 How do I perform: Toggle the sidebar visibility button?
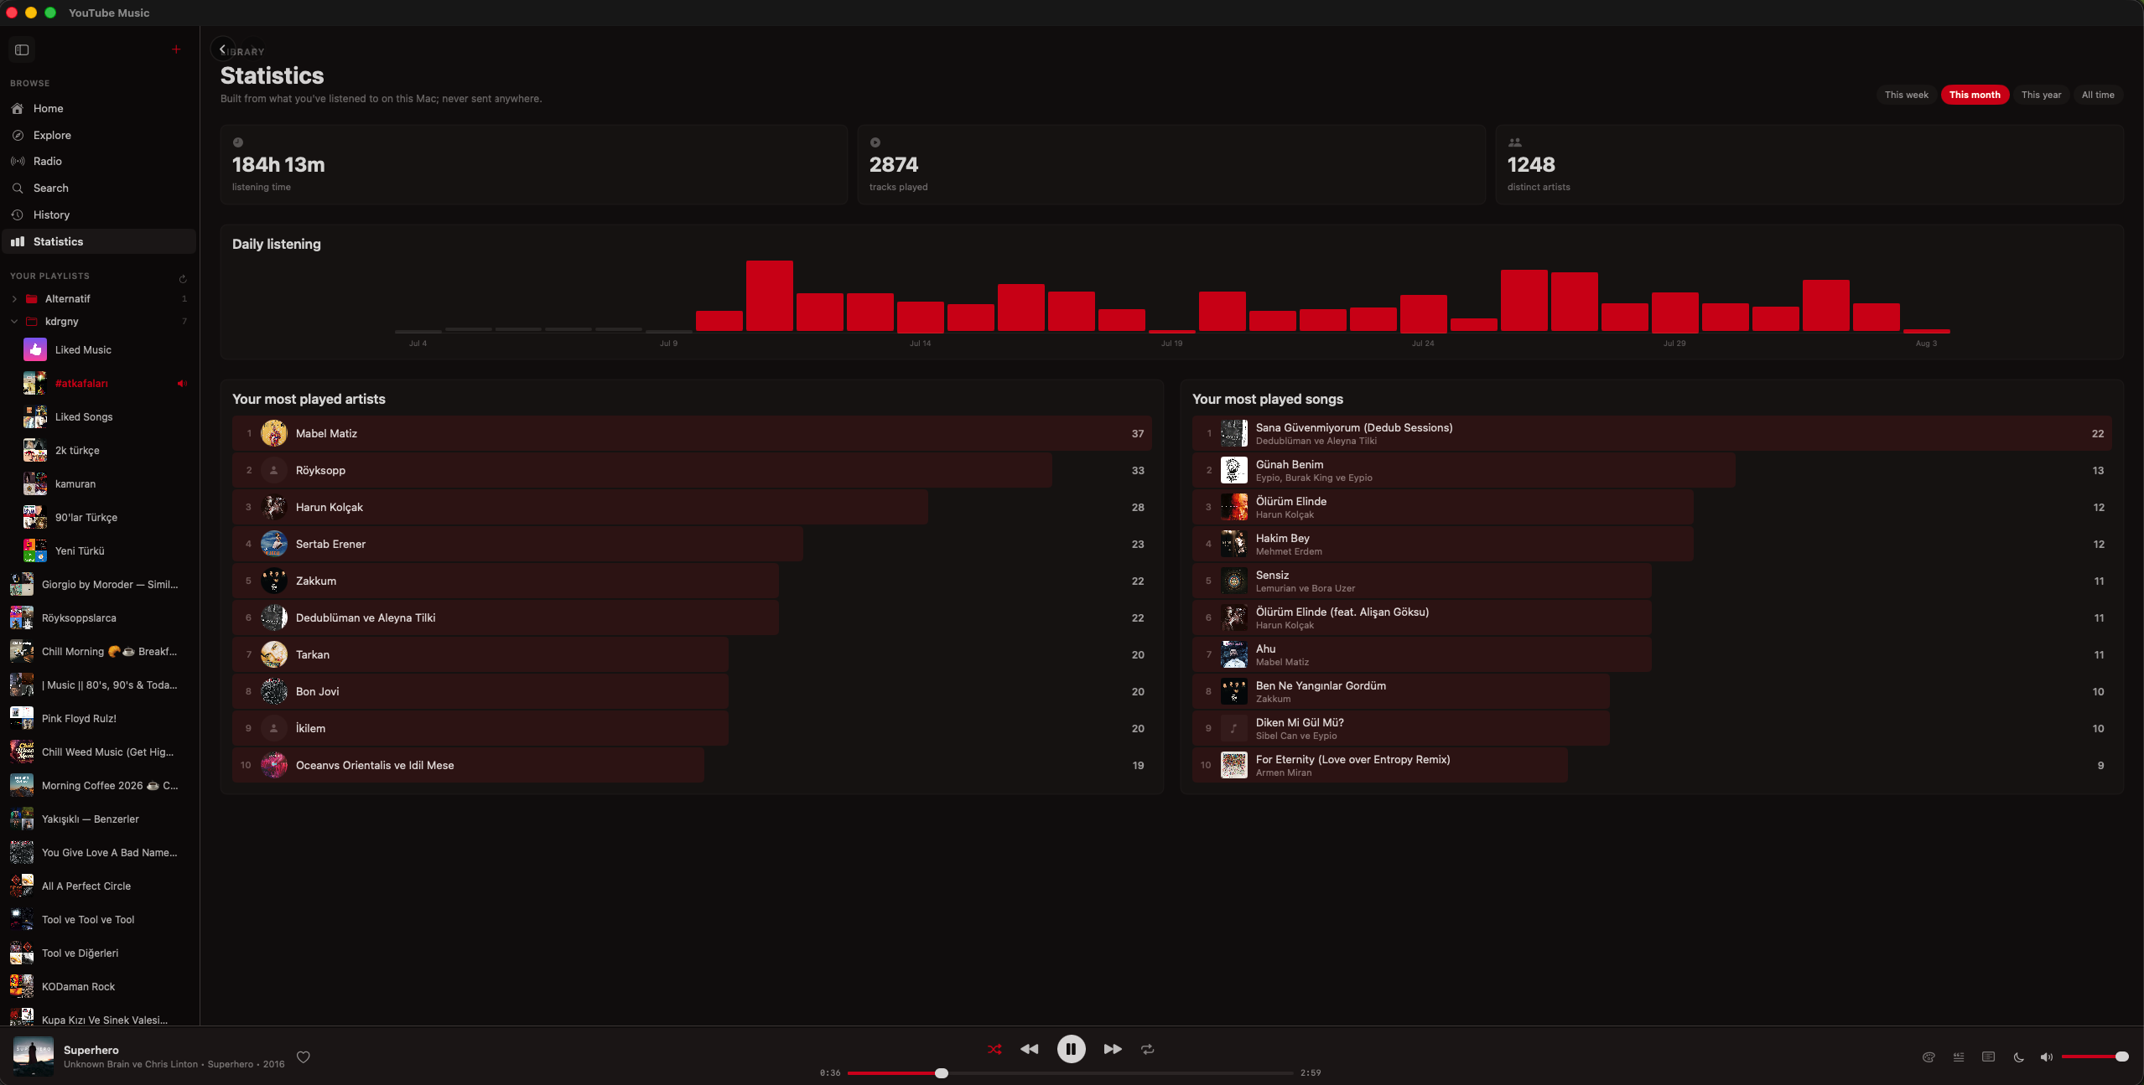22,50
